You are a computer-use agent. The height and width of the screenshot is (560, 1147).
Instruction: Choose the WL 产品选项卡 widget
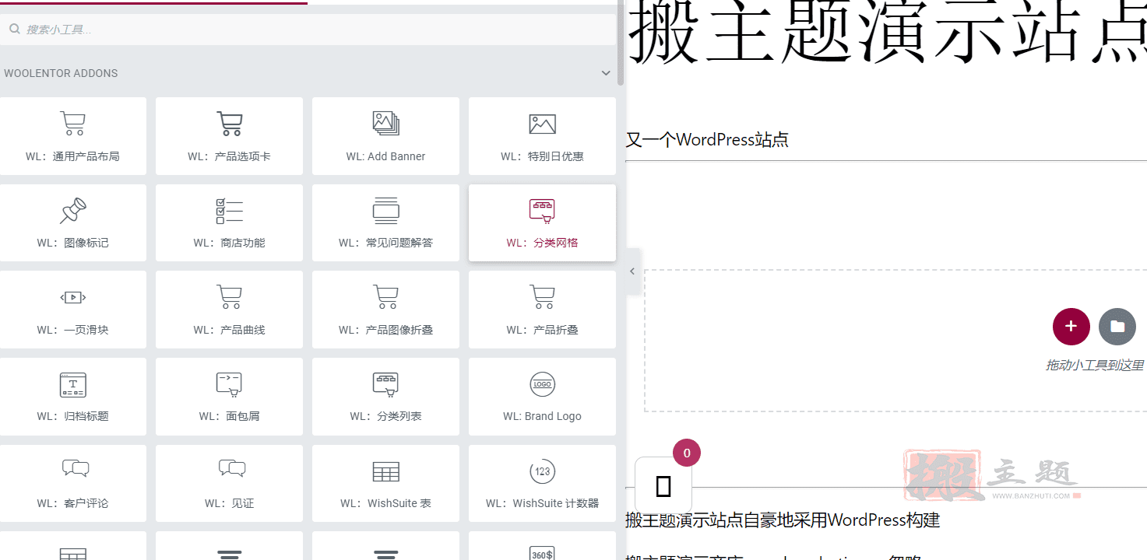click(229, 136)
